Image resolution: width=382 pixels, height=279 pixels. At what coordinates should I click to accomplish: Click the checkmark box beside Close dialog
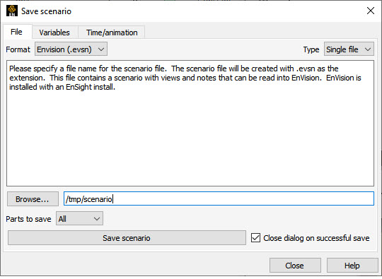coord(255,237)
